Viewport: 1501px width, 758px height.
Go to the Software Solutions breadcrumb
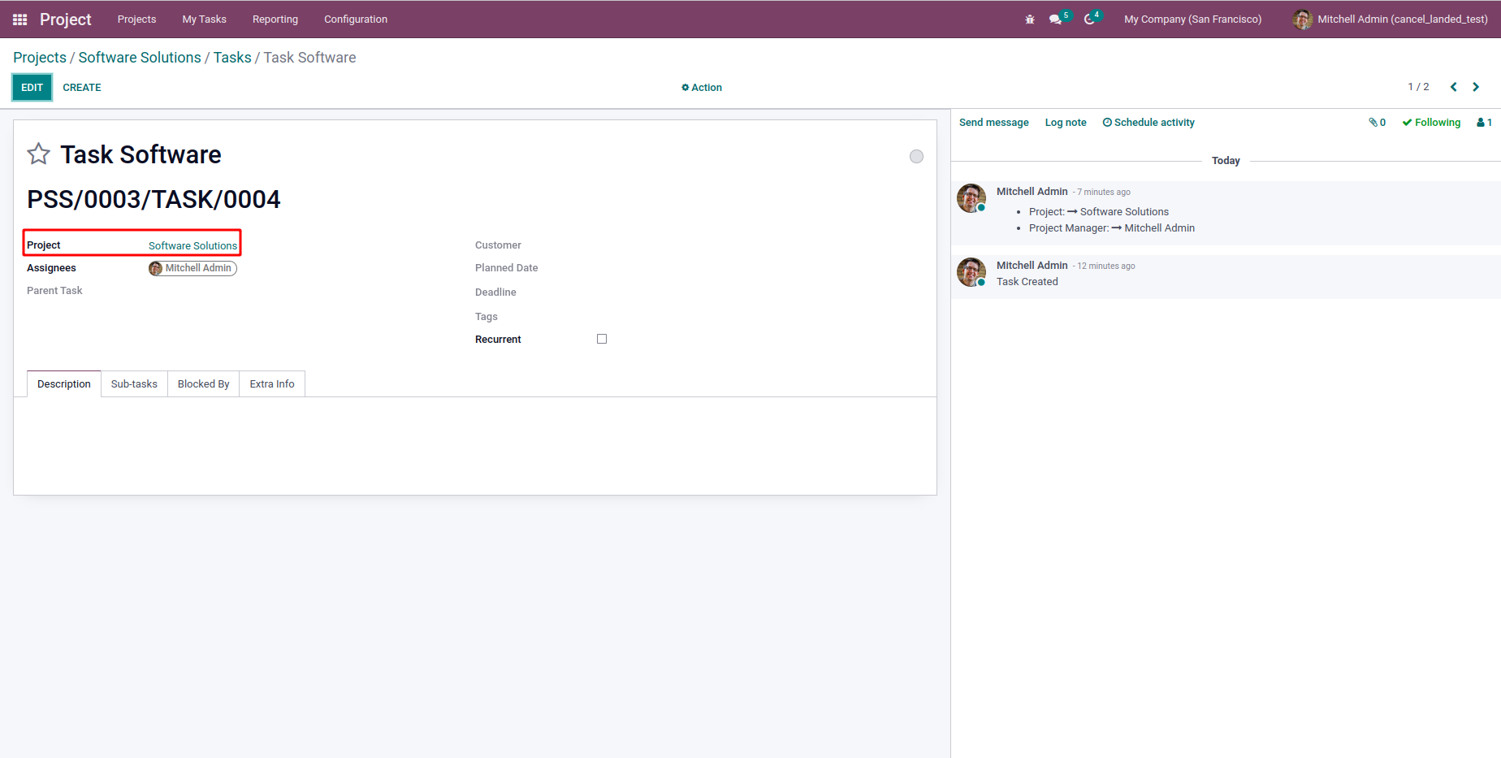pos(140,58)
